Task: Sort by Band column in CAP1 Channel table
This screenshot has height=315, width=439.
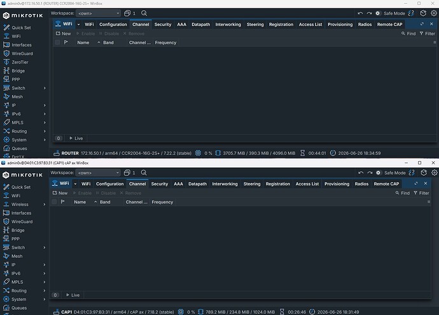Action: 105,202
